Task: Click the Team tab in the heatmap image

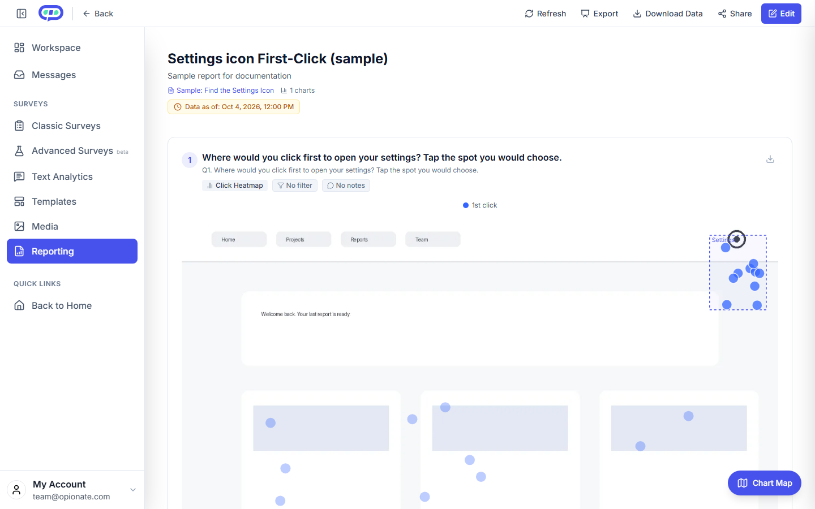Action: point(432,239)
